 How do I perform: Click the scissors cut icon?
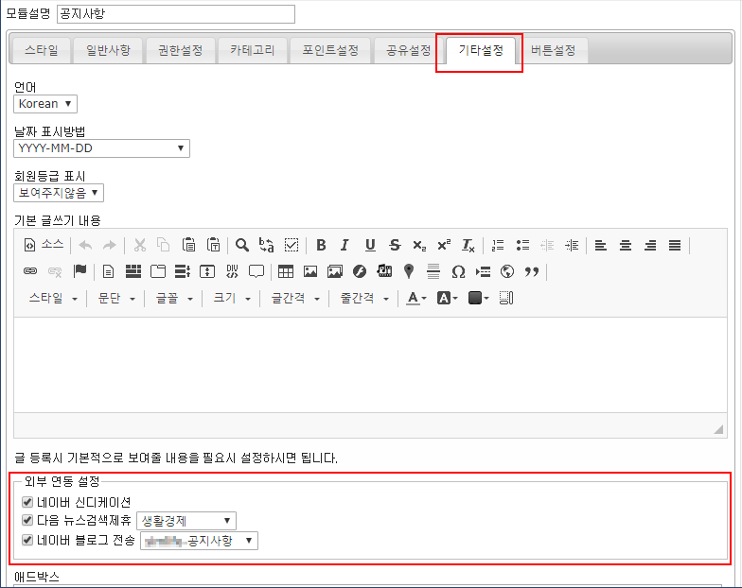tap(140, 246)
